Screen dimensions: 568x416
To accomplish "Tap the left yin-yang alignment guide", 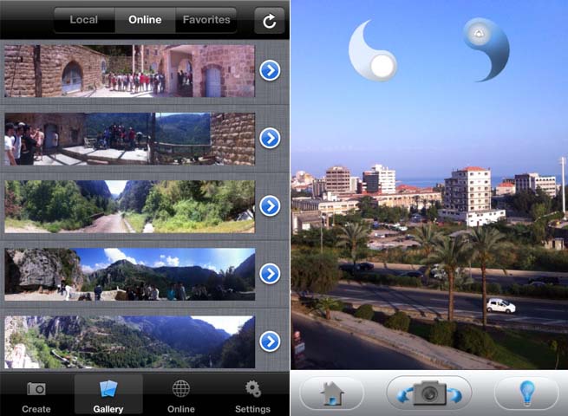I will coord(373,54).
